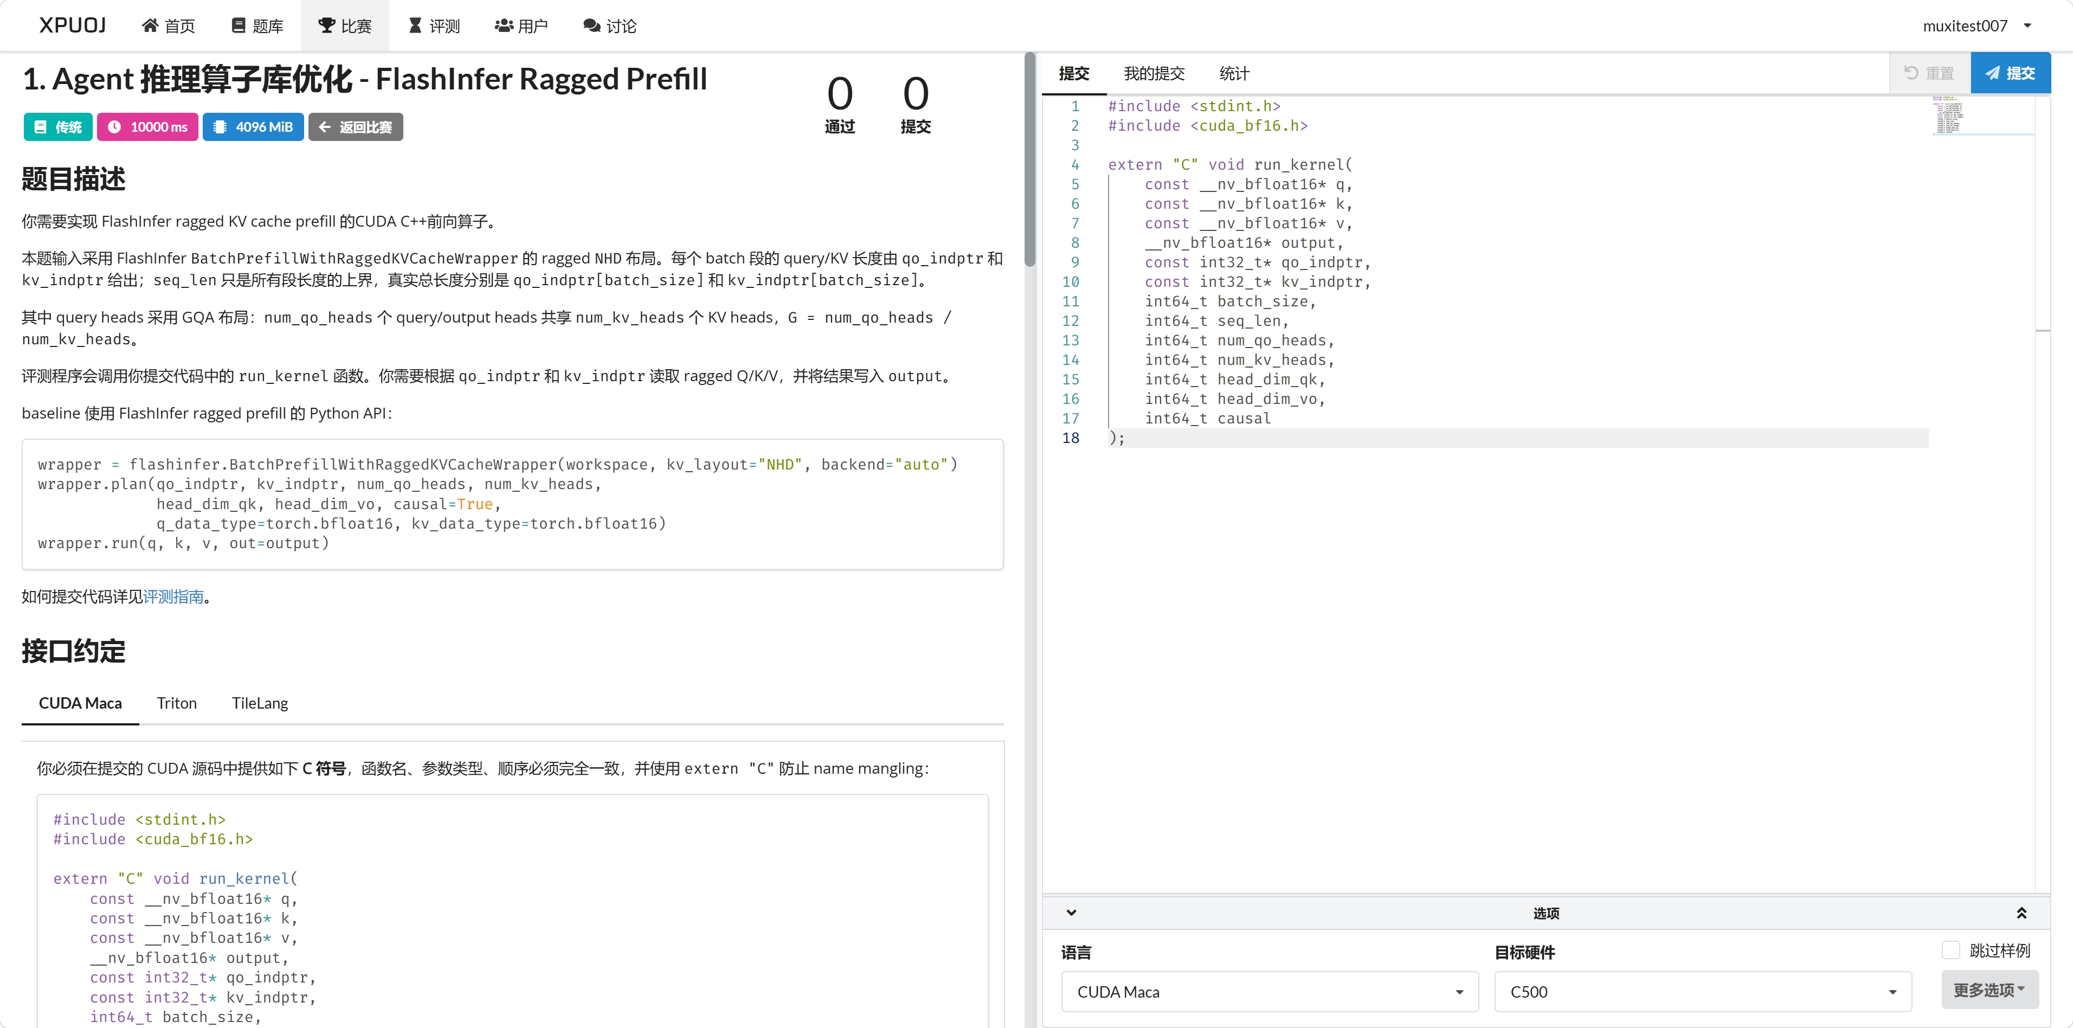Click the 传统 problem type badge

pos(58,126)
